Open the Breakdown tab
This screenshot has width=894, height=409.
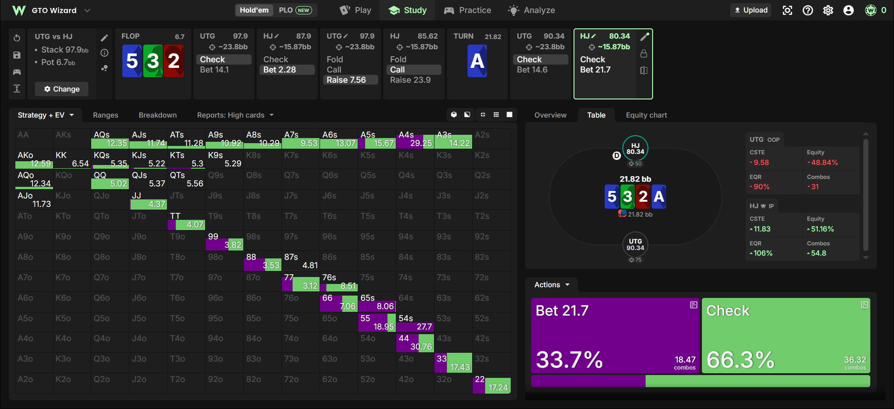tap(158, 115)
